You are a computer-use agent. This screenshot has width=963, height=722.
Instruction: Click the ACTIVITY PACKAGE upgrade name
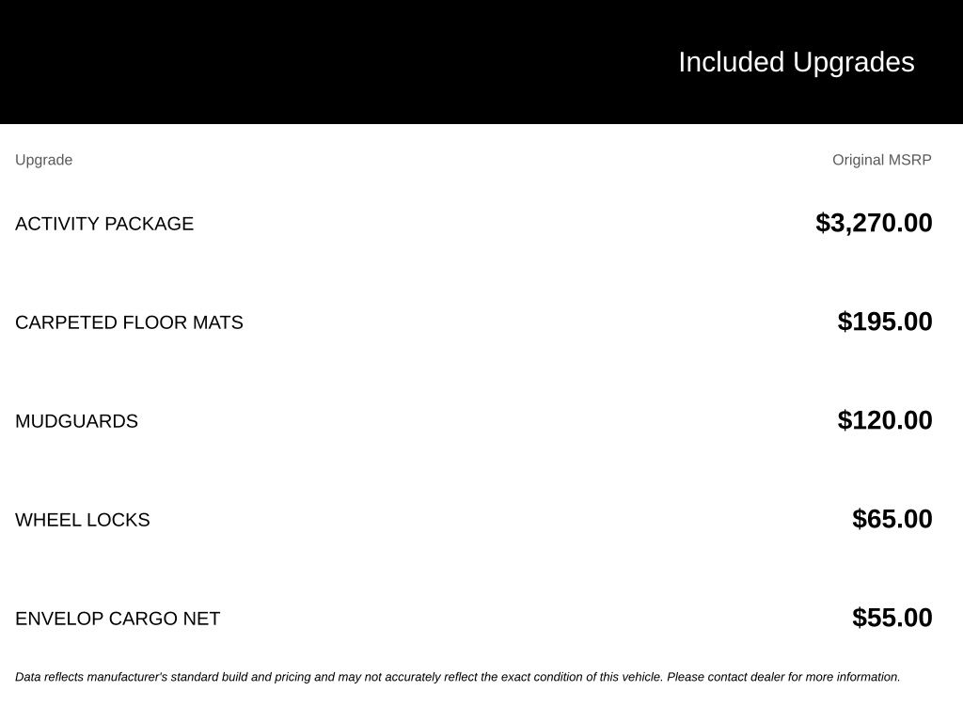[x=104, y=224]
